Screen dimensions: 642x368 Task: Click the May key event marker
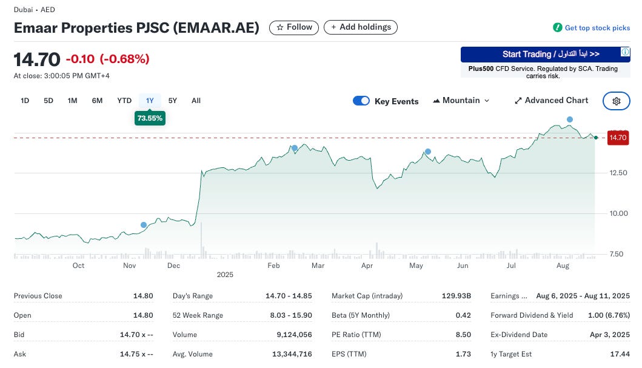(428, 152)
